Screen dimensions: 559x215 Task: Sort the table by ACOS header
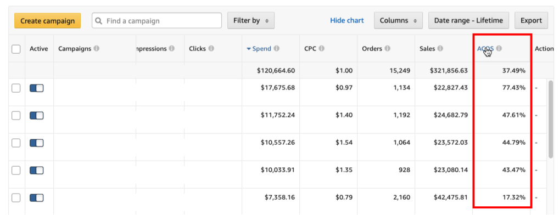click(x=485, y=49)
